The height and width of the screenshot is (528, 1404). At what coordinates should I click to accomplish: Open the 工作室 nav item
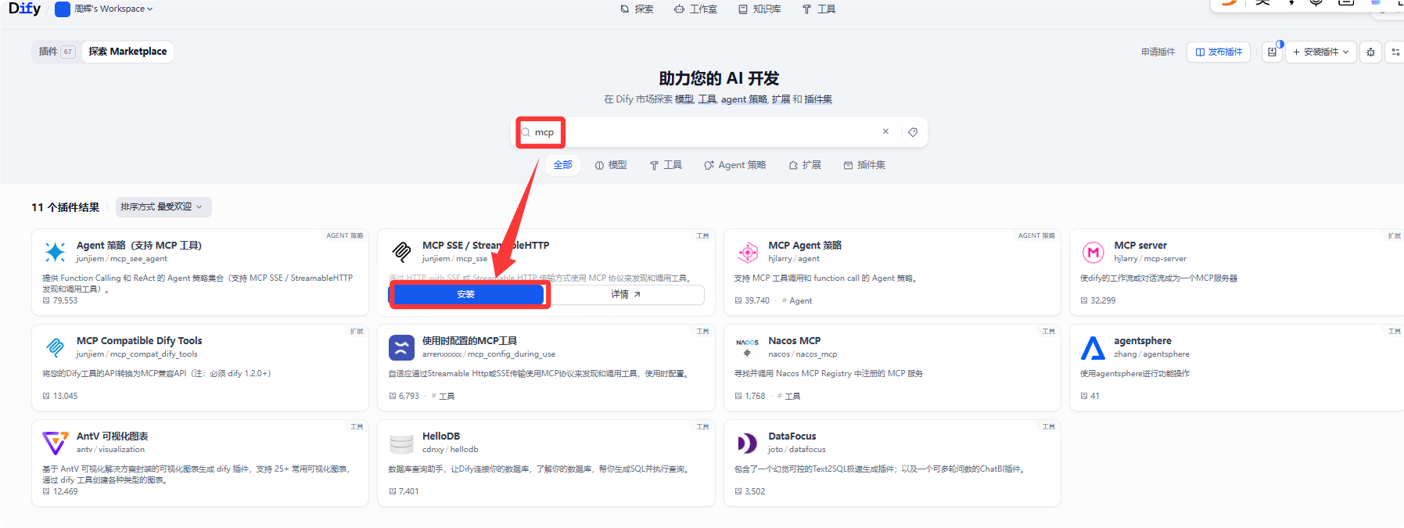point(695,9)
